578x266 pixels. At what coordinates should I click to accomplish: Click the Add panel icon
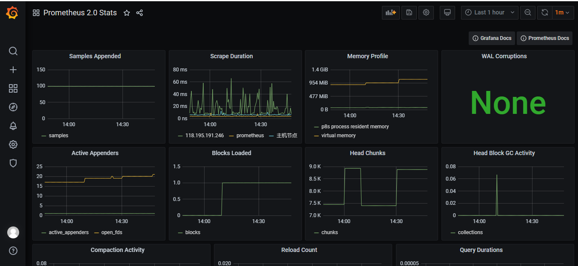(x=391, y=13)
